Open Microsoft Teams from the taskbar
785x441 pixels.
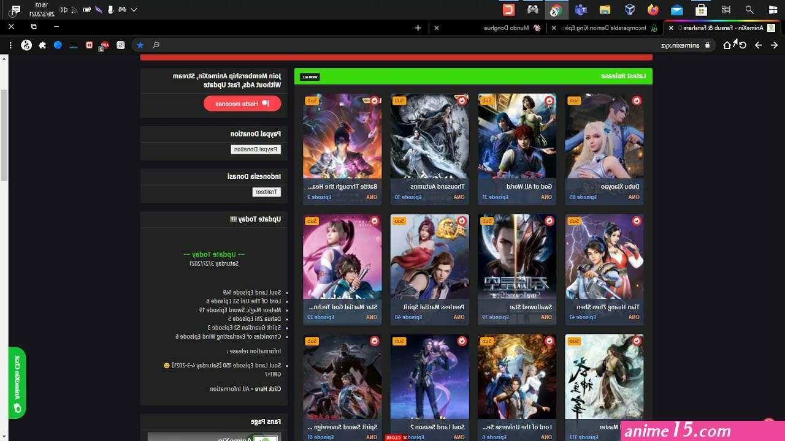(580, 10)
